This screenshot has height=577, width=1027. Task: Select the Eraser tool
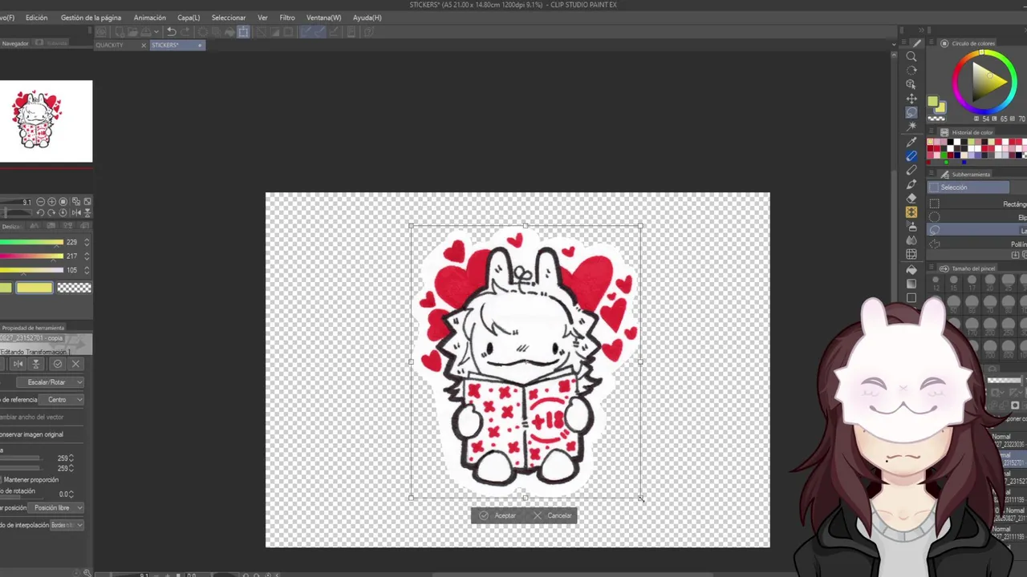tap(911, 198)
